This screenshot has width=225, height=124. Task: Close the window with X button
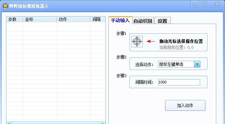pos(217,3)
